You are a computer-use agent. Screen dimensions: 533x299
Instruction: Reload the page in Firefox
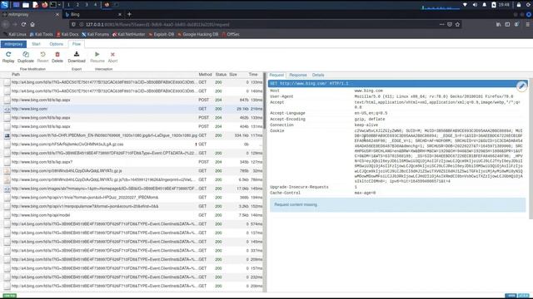coord(23,24)
